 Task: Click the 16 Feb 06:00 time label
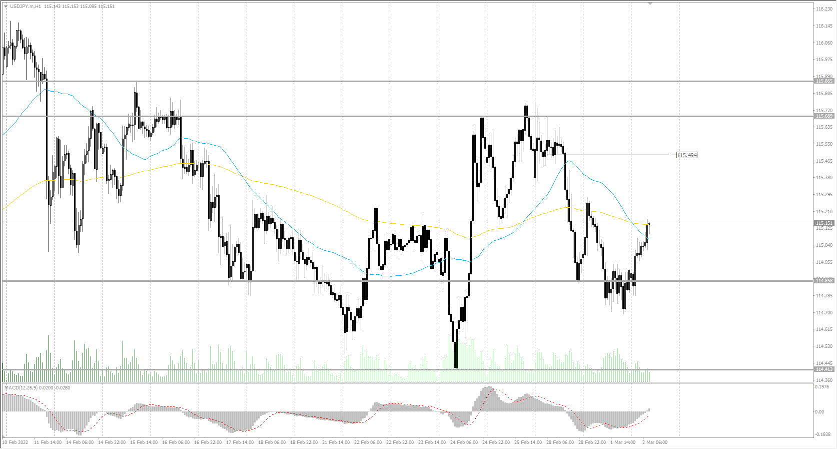click(x=176, y=442)
